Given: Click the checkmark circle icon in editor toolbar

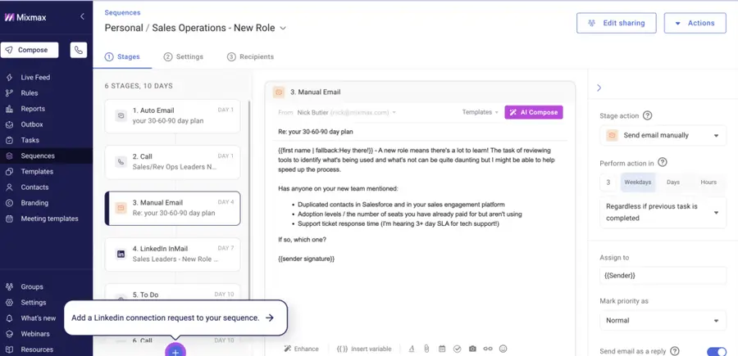Looking at the screenshot, I should pyautogui.click(x=457, y=349).
